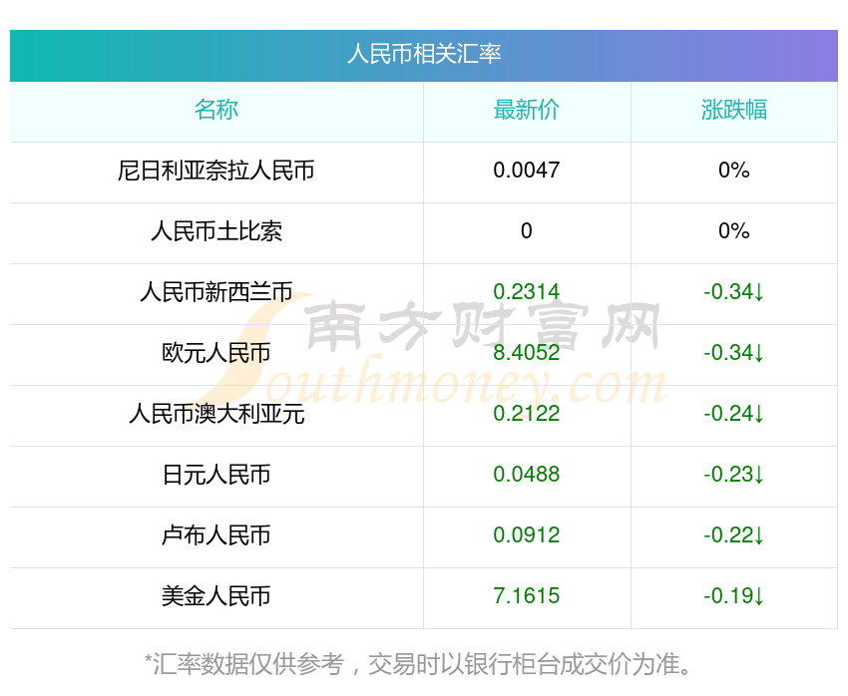The image size is (848, 696).
Task: Click the 最新价 column header
Action: 526,110
